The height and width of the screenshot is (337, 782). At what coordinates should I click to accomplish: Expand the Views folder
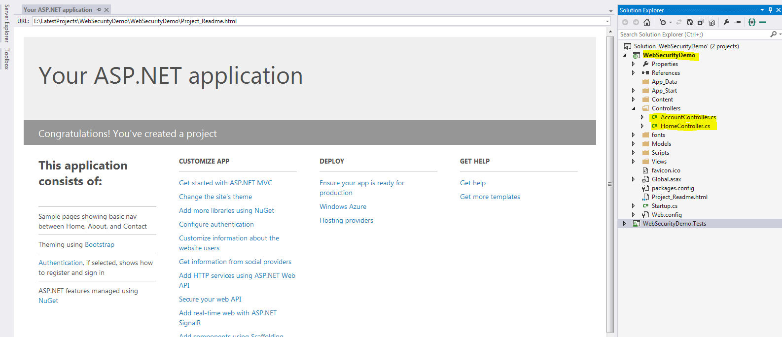[634, 162]
